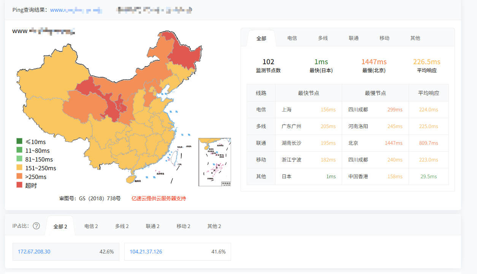Open the IP占比 help question icon
477x274 pixels.
(36, 226)
